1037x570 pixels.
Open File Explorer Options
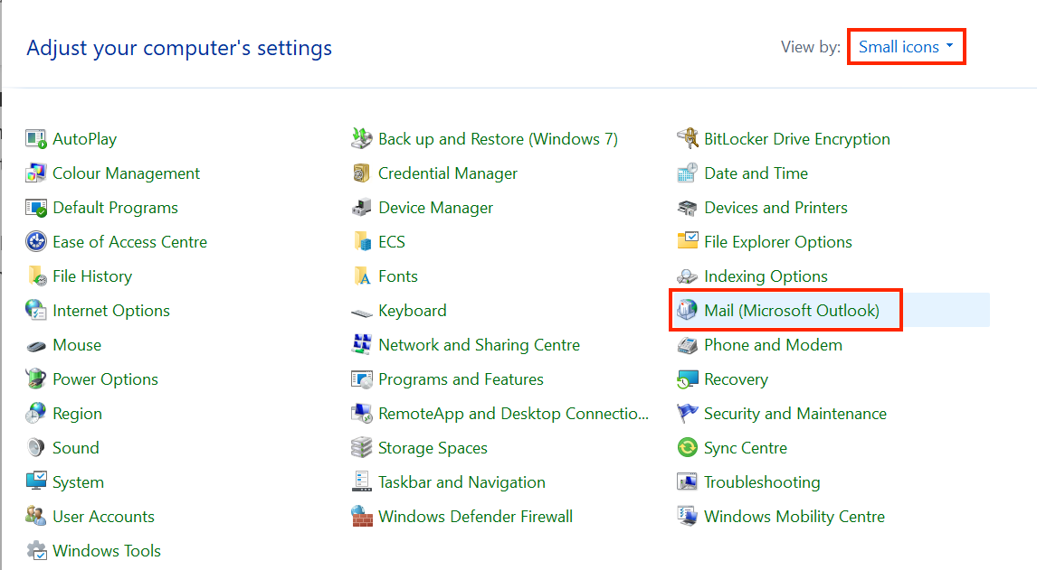click(775, 241)
